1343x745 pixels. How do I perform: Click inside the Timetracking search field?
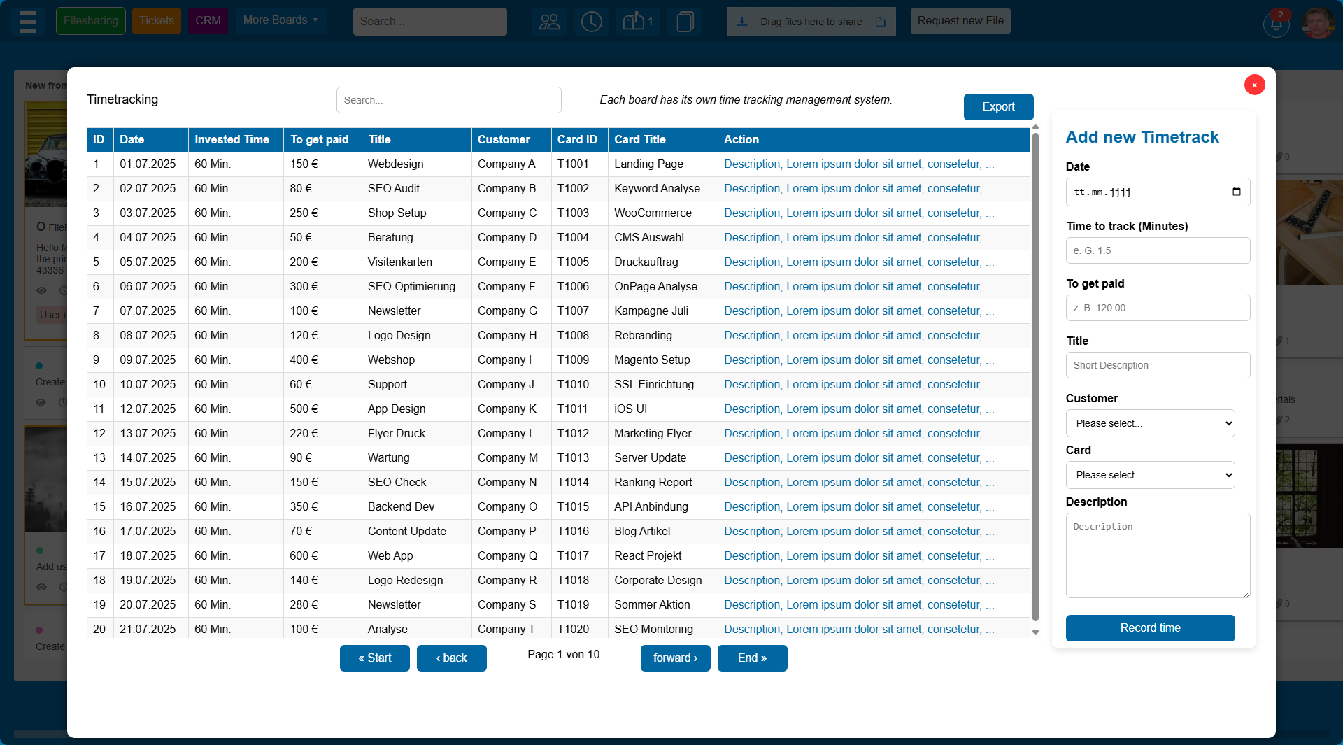point(448,99)
